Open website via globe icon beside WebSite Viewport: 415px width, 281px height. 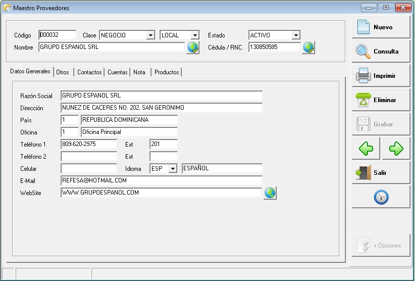tap(270, 193)
